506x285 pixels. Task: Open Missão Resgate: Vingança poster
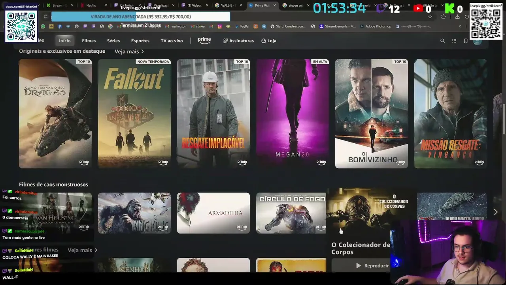[451, 114]
